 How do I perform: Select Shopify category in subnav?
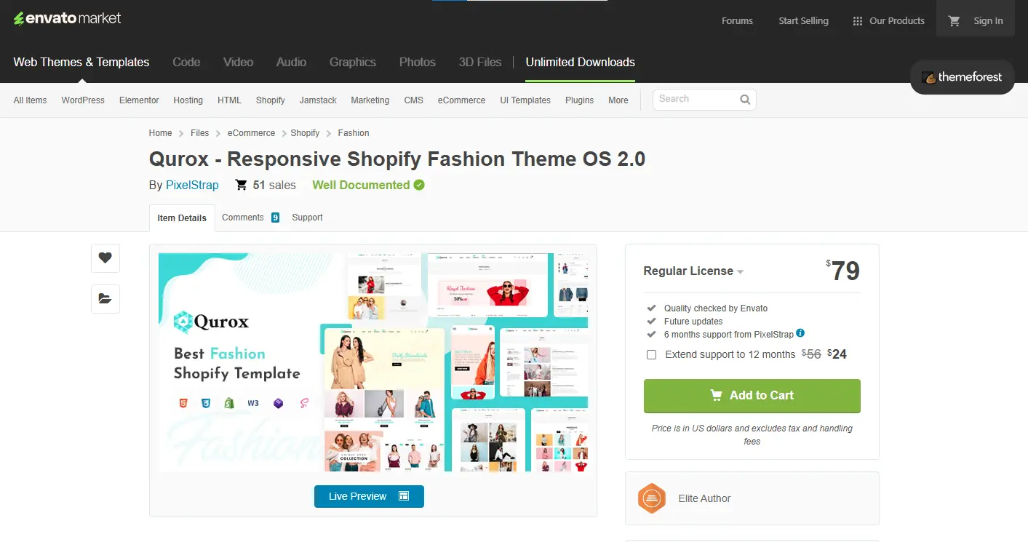point(270,100)
